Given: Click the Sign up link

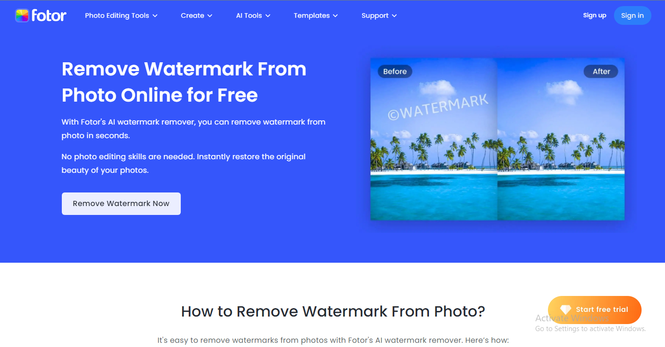Looking at the screenshot, I should pyautogui.click(x=595, y=15).
